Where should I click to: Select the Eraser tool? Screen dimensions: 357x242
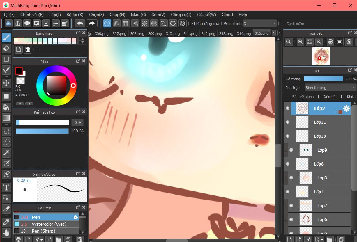(6, 48)
